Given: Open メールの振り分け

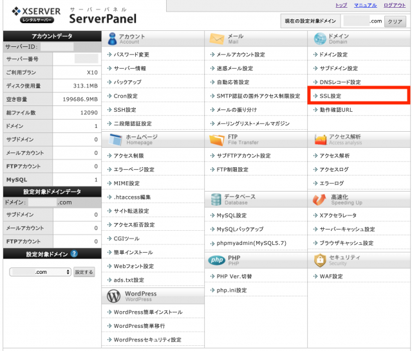Looking at the screenshot, I should [236, 110].
